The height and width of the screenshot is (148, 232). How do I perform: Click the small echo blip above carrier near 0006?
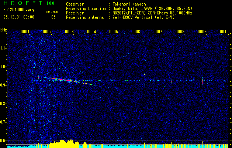(145, 74)
